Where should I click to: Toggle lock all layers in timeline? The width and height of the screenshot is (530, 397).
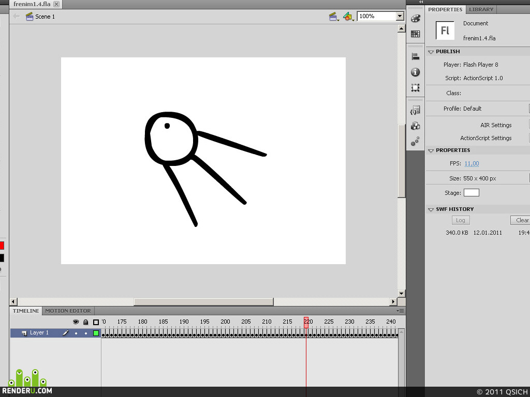click(85, 322)
